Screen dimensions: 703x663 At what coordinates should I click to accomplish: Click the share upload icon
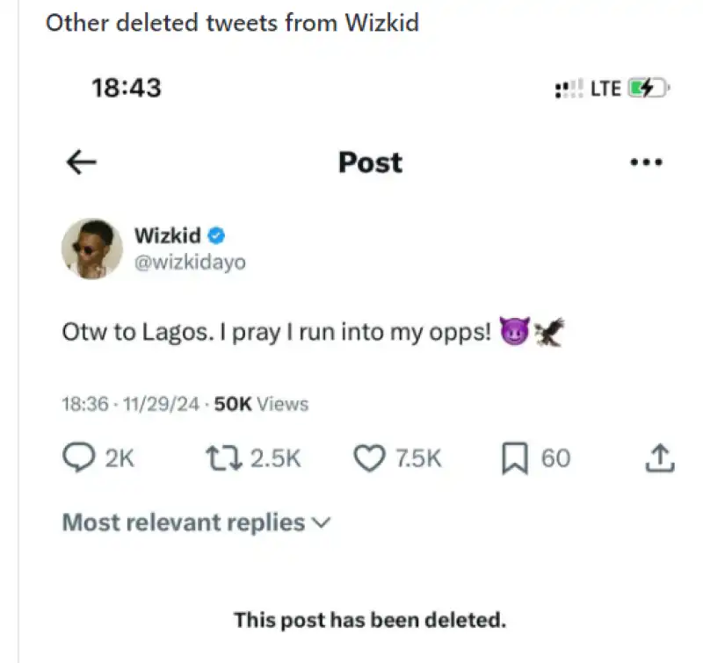(x=661, y=458)
